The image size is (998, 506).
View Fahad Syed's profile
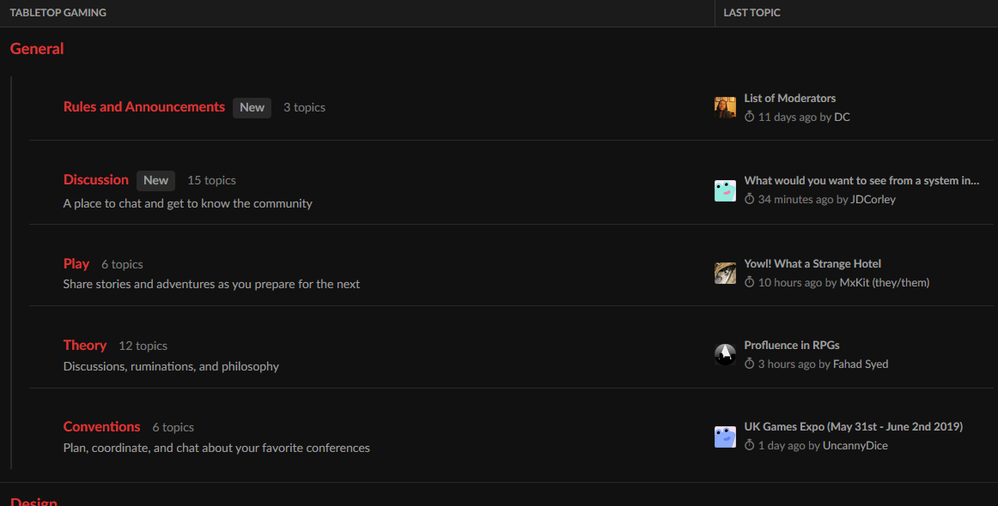(x=861, y=364)
